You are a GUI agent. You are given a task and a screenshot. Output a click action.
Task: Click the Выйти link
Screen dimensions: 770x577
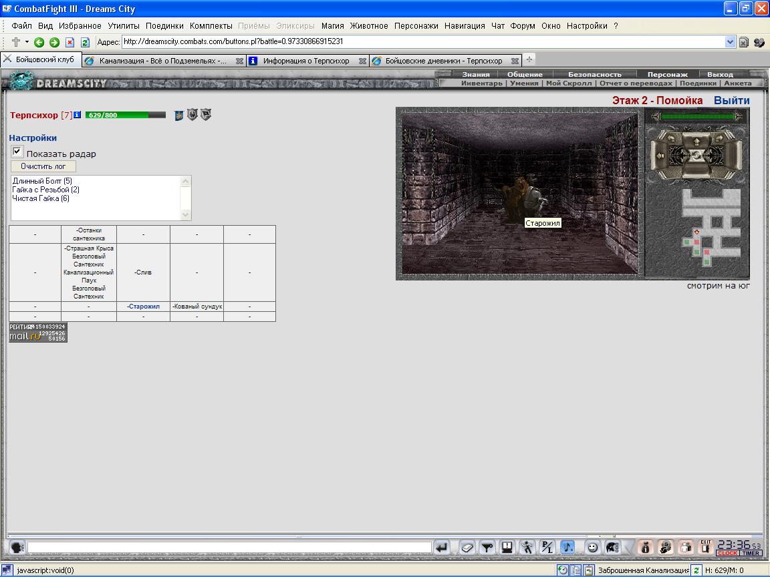point(732,101)
